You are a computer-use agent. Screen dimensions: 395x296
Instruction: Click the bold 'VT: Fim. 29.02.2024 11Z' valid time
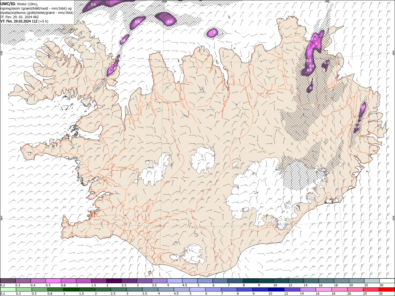[x=19, y=21]
